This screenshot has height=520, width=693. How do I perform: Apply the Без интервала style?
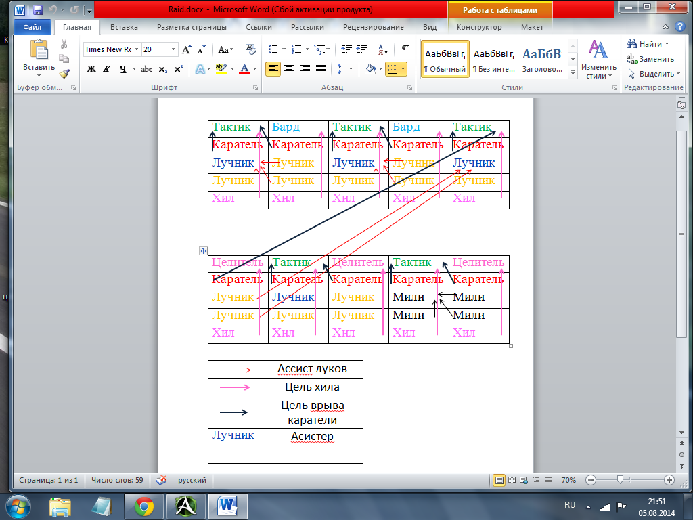[493, 59]
